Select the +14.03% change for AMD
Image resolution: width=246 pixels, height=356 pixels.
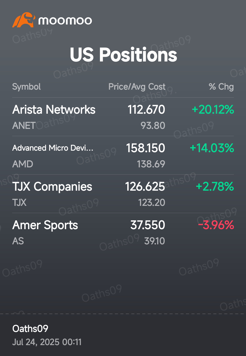tap(212, 148)
